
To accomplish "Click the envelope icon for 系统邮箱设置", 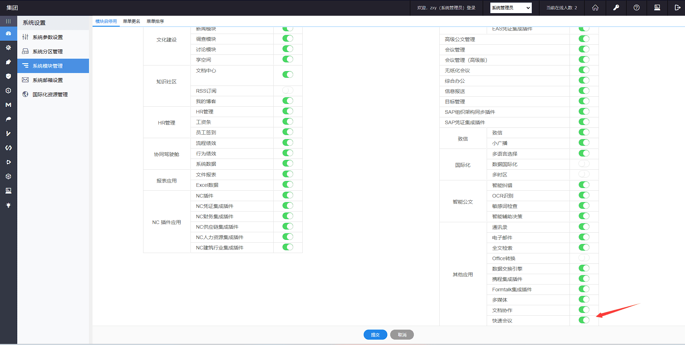I will [x=25, y=80].
